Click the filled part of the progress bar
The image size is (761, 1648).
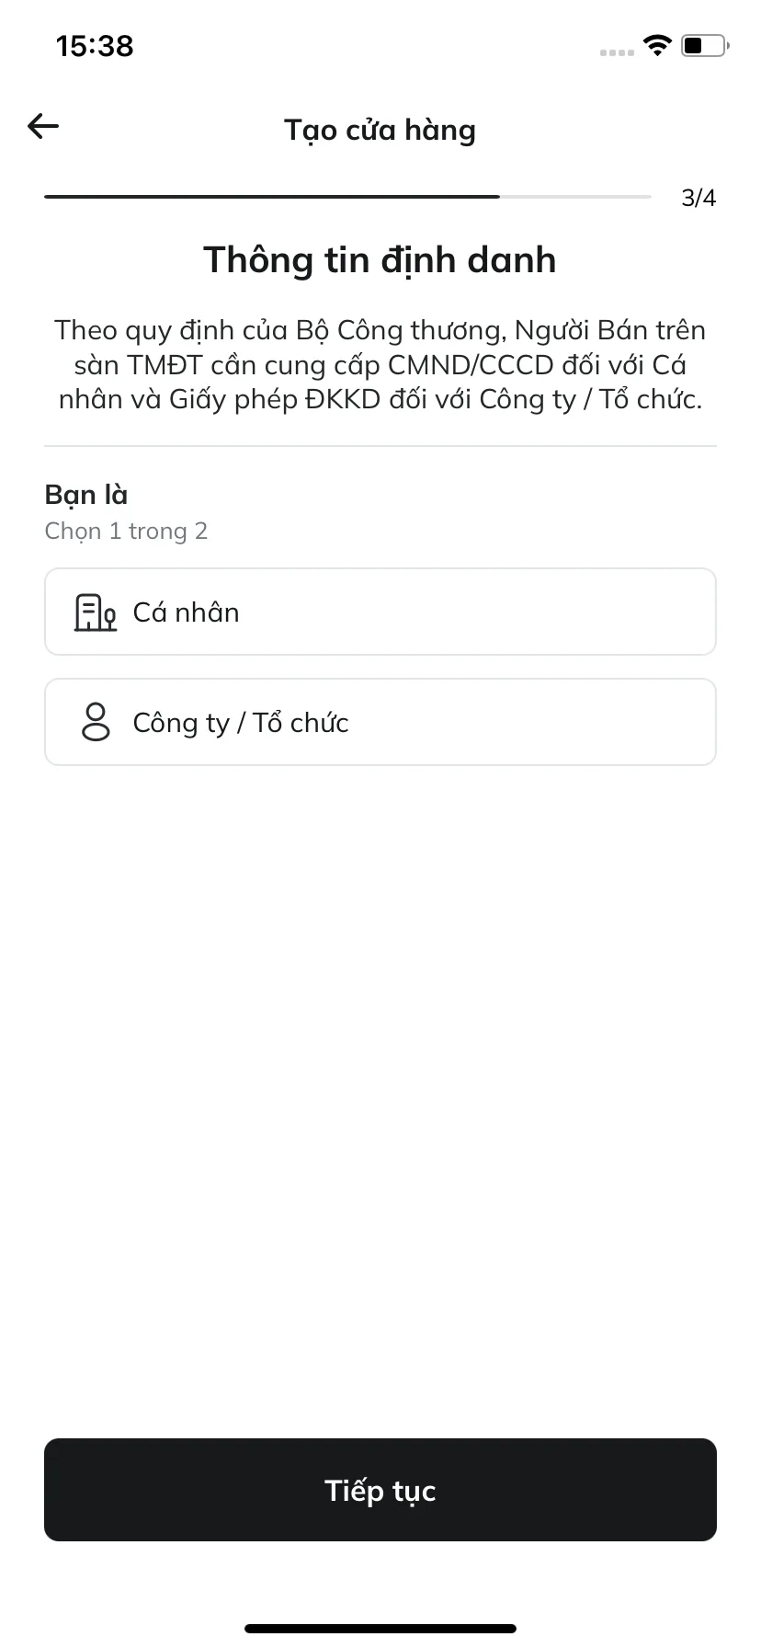point(272,197)
